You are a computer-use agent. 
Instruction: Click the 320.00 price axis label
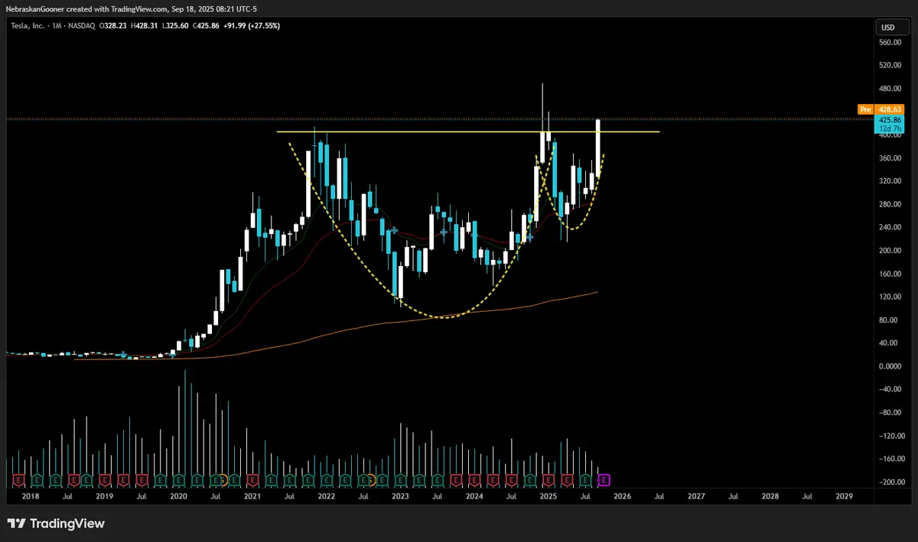890,181
